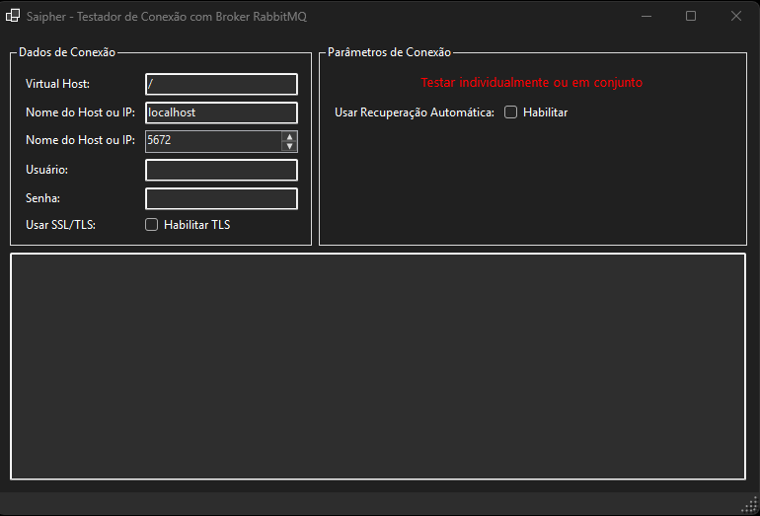760x516 pixels.
Task: Click the localhost host name field
Action: coord(221,112)
